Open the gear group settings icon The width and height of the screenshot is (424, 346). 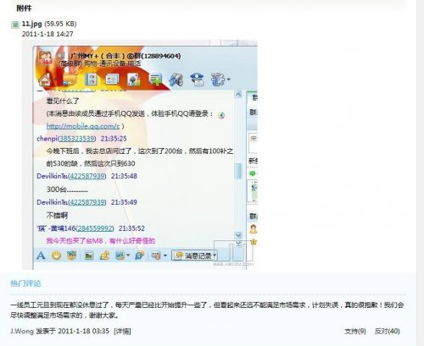[218, 80]
